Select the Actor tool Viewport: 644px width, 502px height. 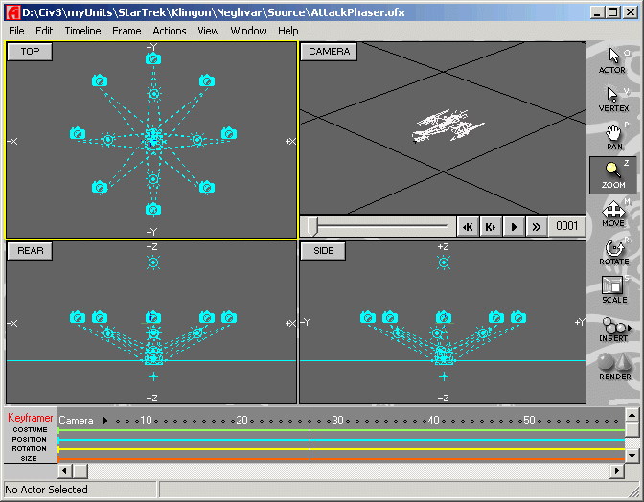coord(612,60)
